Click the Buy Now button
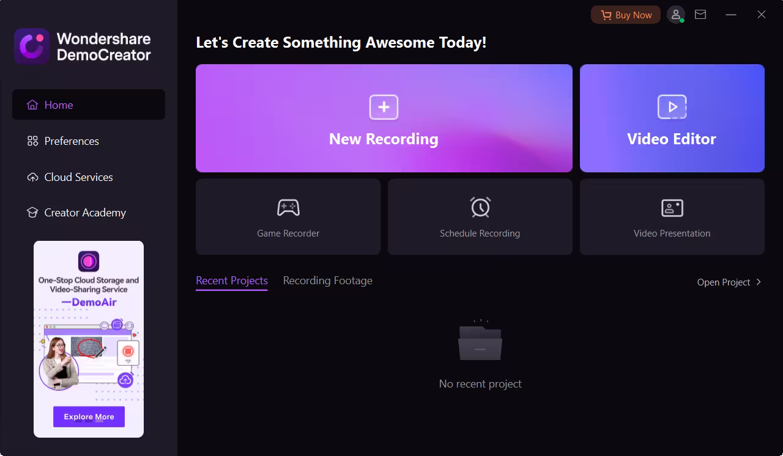This screenshot has width=783, height=456. (626, 15)
